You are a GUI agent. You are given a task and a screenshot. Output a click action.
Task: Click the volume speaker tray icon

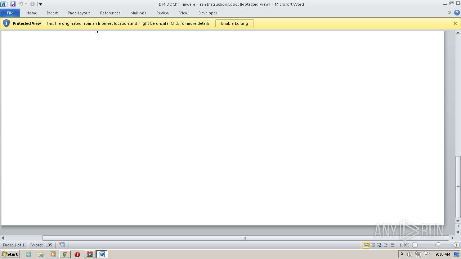click(x=409, y=254)
